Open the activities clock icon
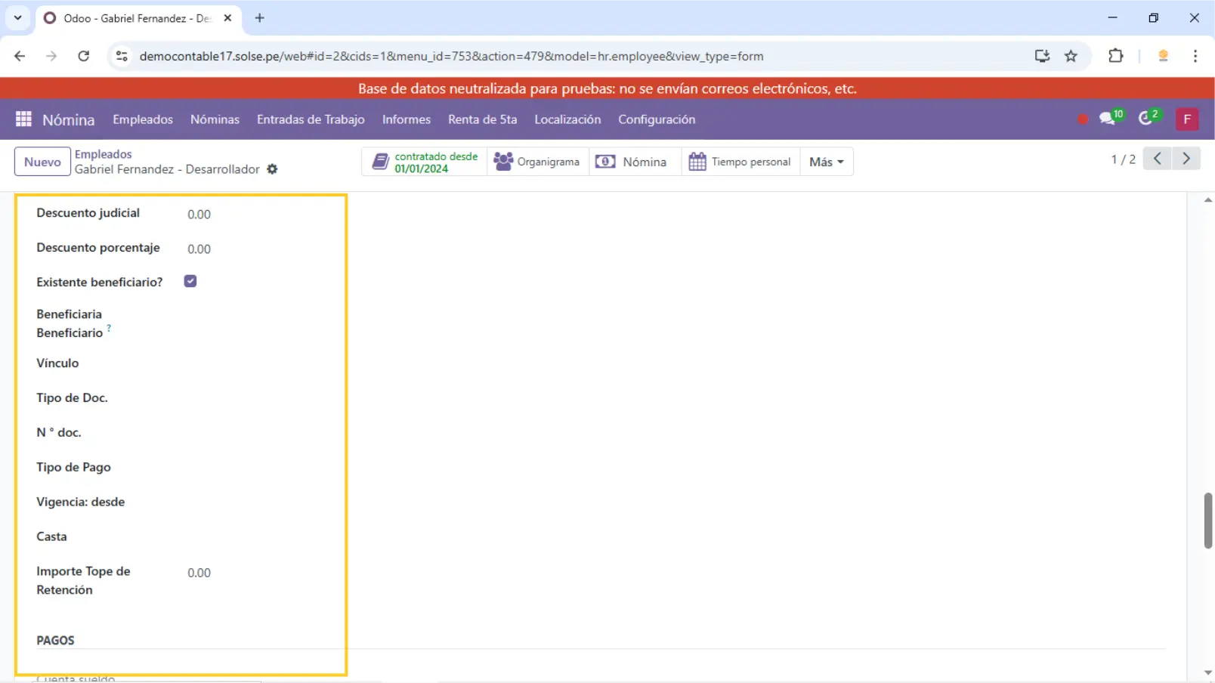The image size is (1215, 683). [1147, 119]
